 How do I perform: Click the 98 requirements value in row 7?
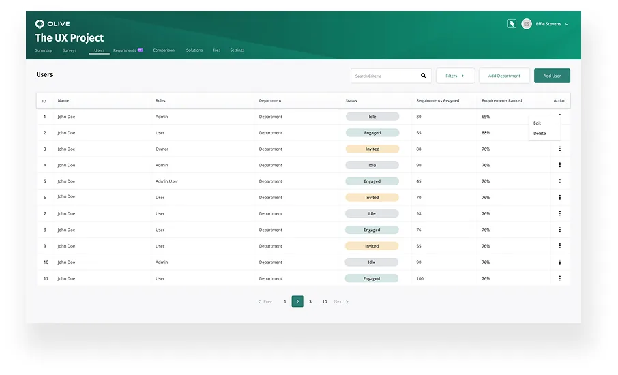point(419,214)
